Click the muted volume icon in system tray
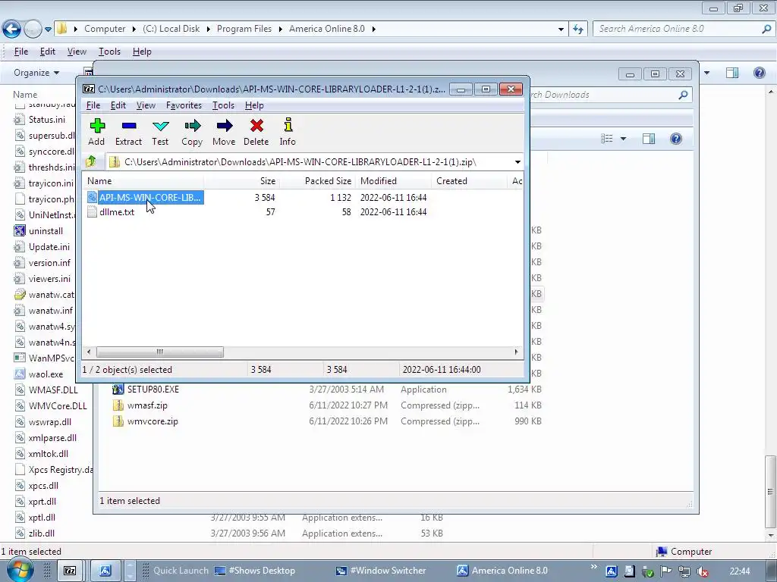The width and height of the screenshot is (777, 582). (702, 571)
